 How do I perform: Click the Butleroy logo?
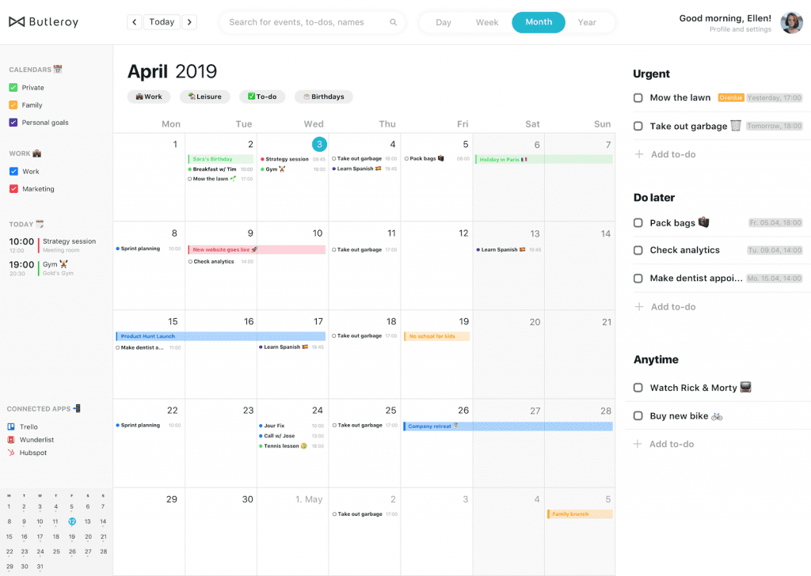pyautogui.click(x=44, y=21)
